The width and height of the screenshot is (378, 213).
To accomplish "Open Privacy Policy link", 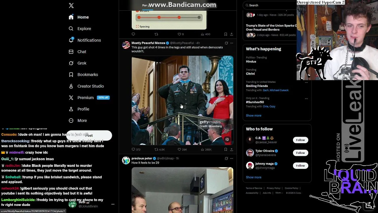I will coord(273,188).
